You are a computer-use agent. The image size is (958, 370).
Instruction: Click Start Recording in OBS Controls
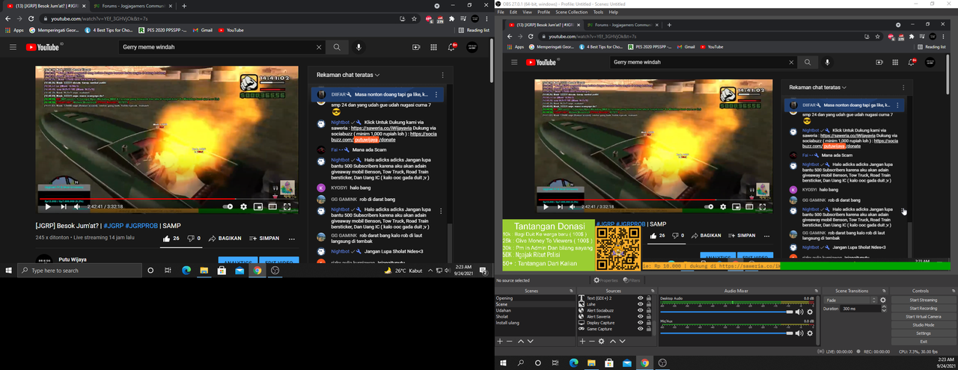click(924, 308)
